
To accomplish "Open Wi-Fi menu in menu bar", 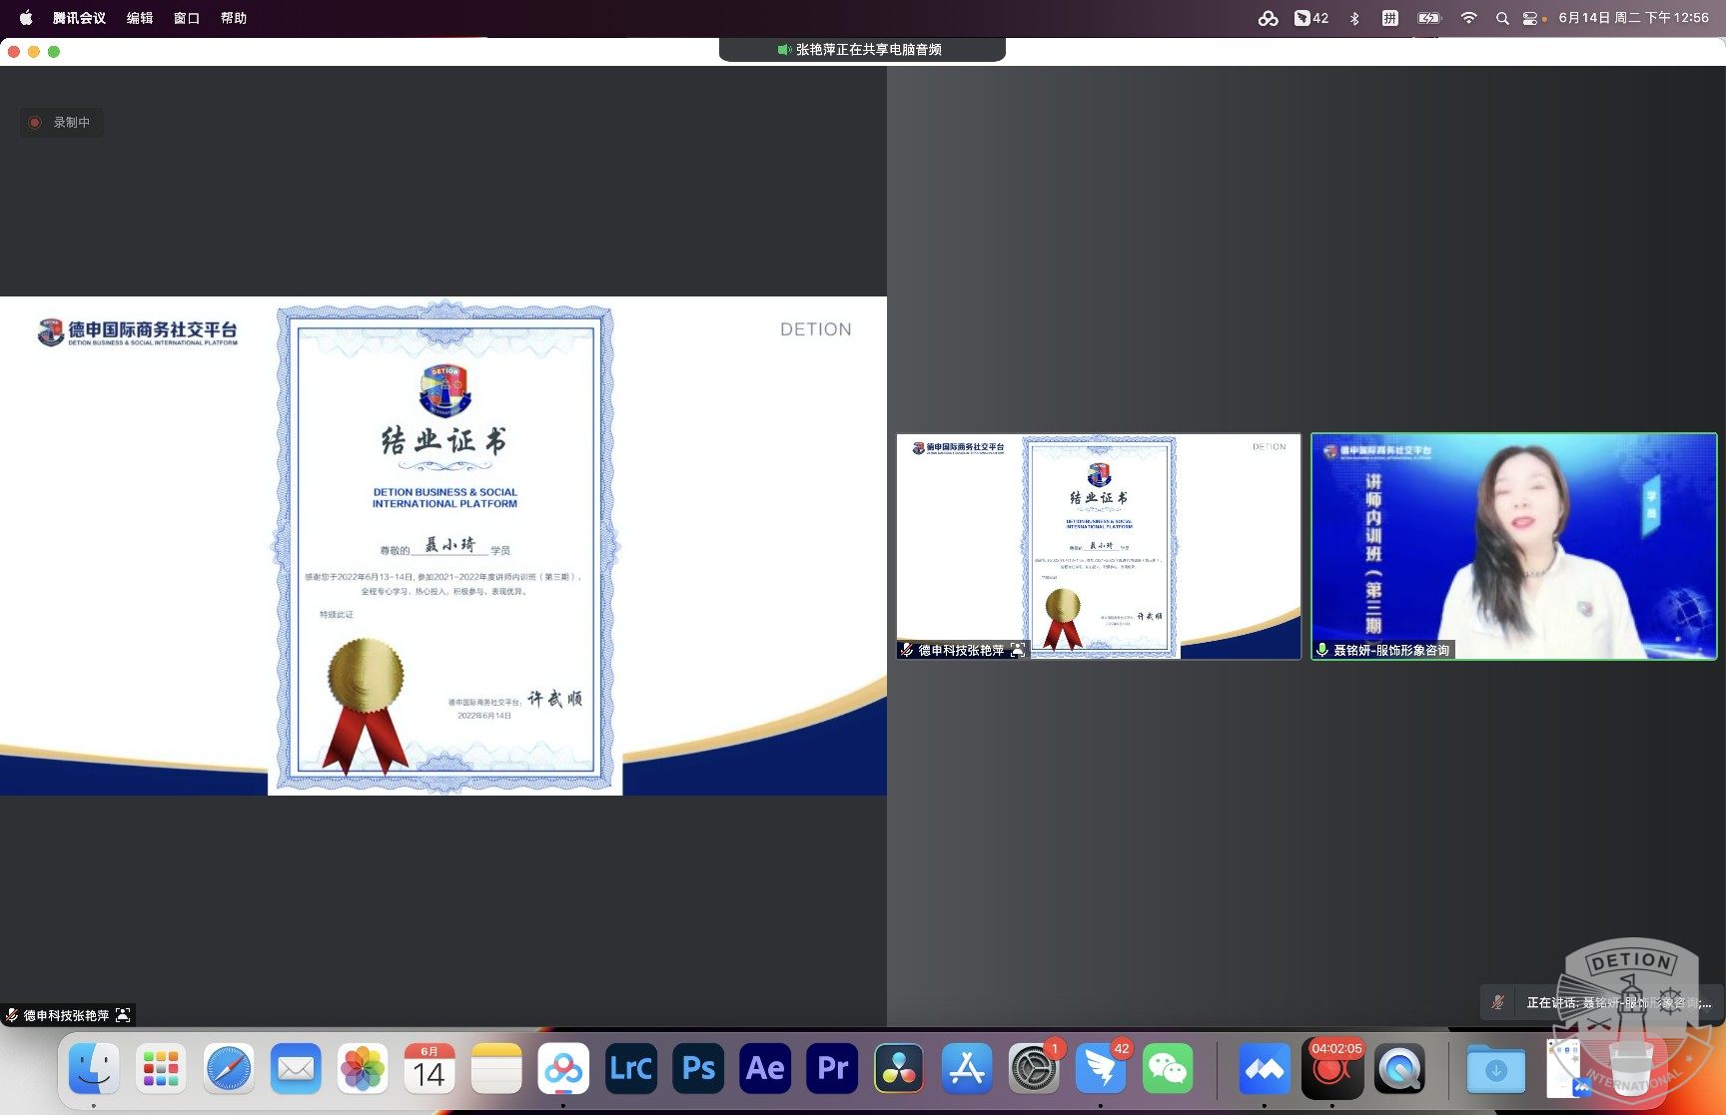I will coord(1468,18).
